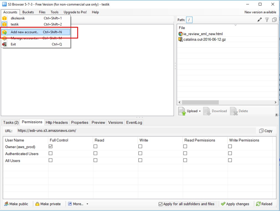The image size is (280, 211).
Task: Open the Buckets menu
Action: [28, 12]
